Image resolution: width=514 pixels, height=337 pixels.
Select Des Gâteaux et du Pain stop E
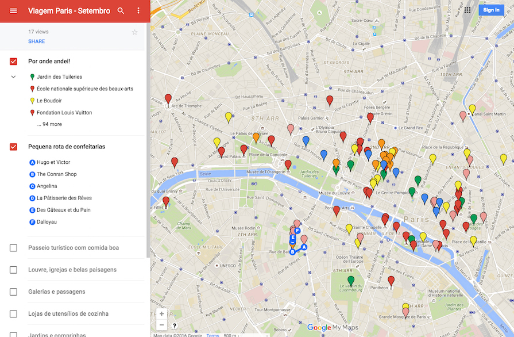tap(64, 210)
